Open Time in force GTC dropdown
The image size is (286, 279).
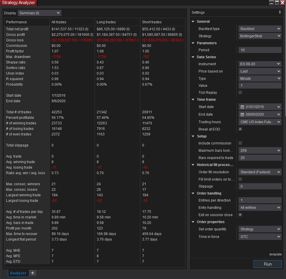(x=260, y=237)
